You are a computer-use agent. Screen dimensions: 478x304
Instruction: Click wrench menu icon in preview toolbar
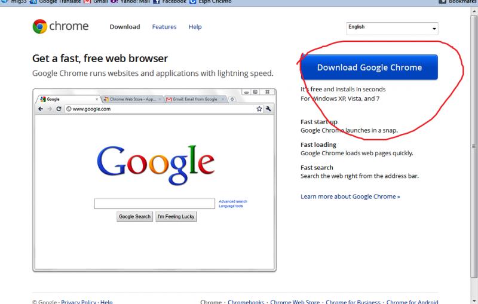(x=268, y=109)
